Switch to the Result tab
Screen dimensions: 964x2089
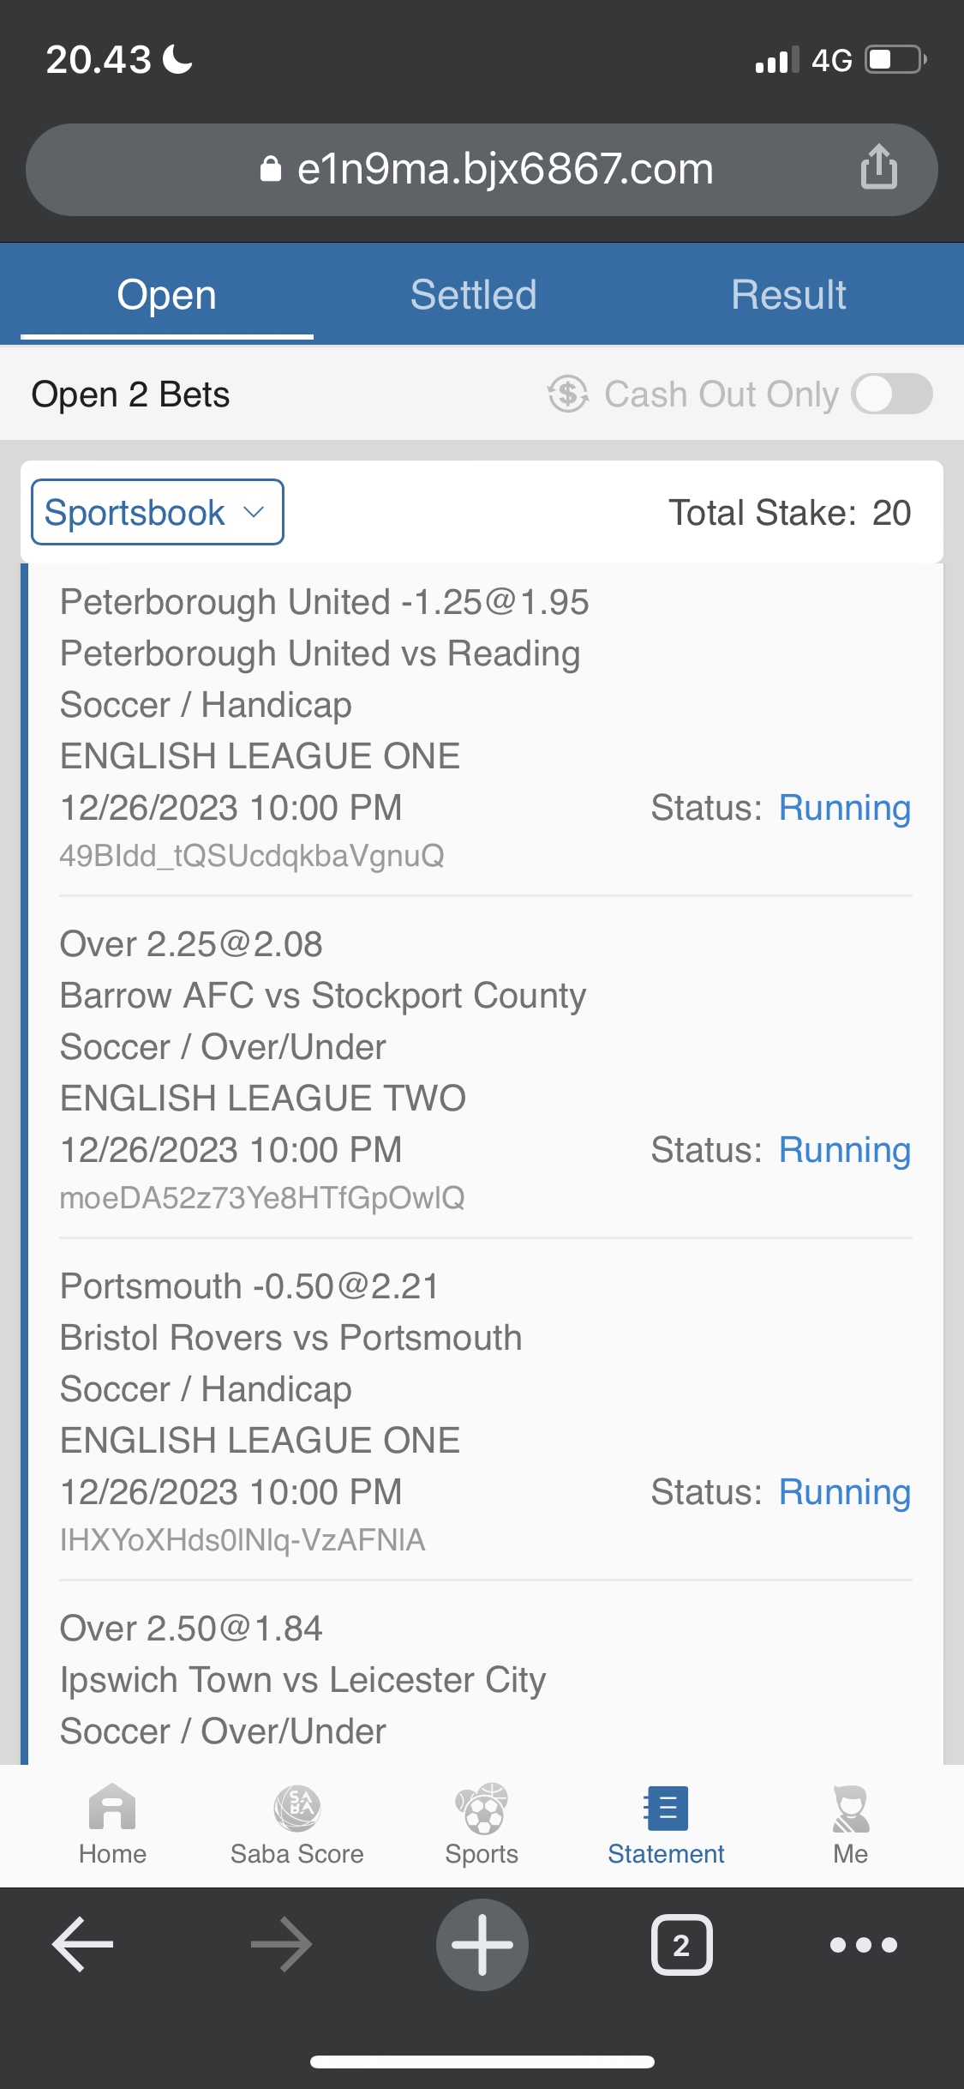click(788, 295)
